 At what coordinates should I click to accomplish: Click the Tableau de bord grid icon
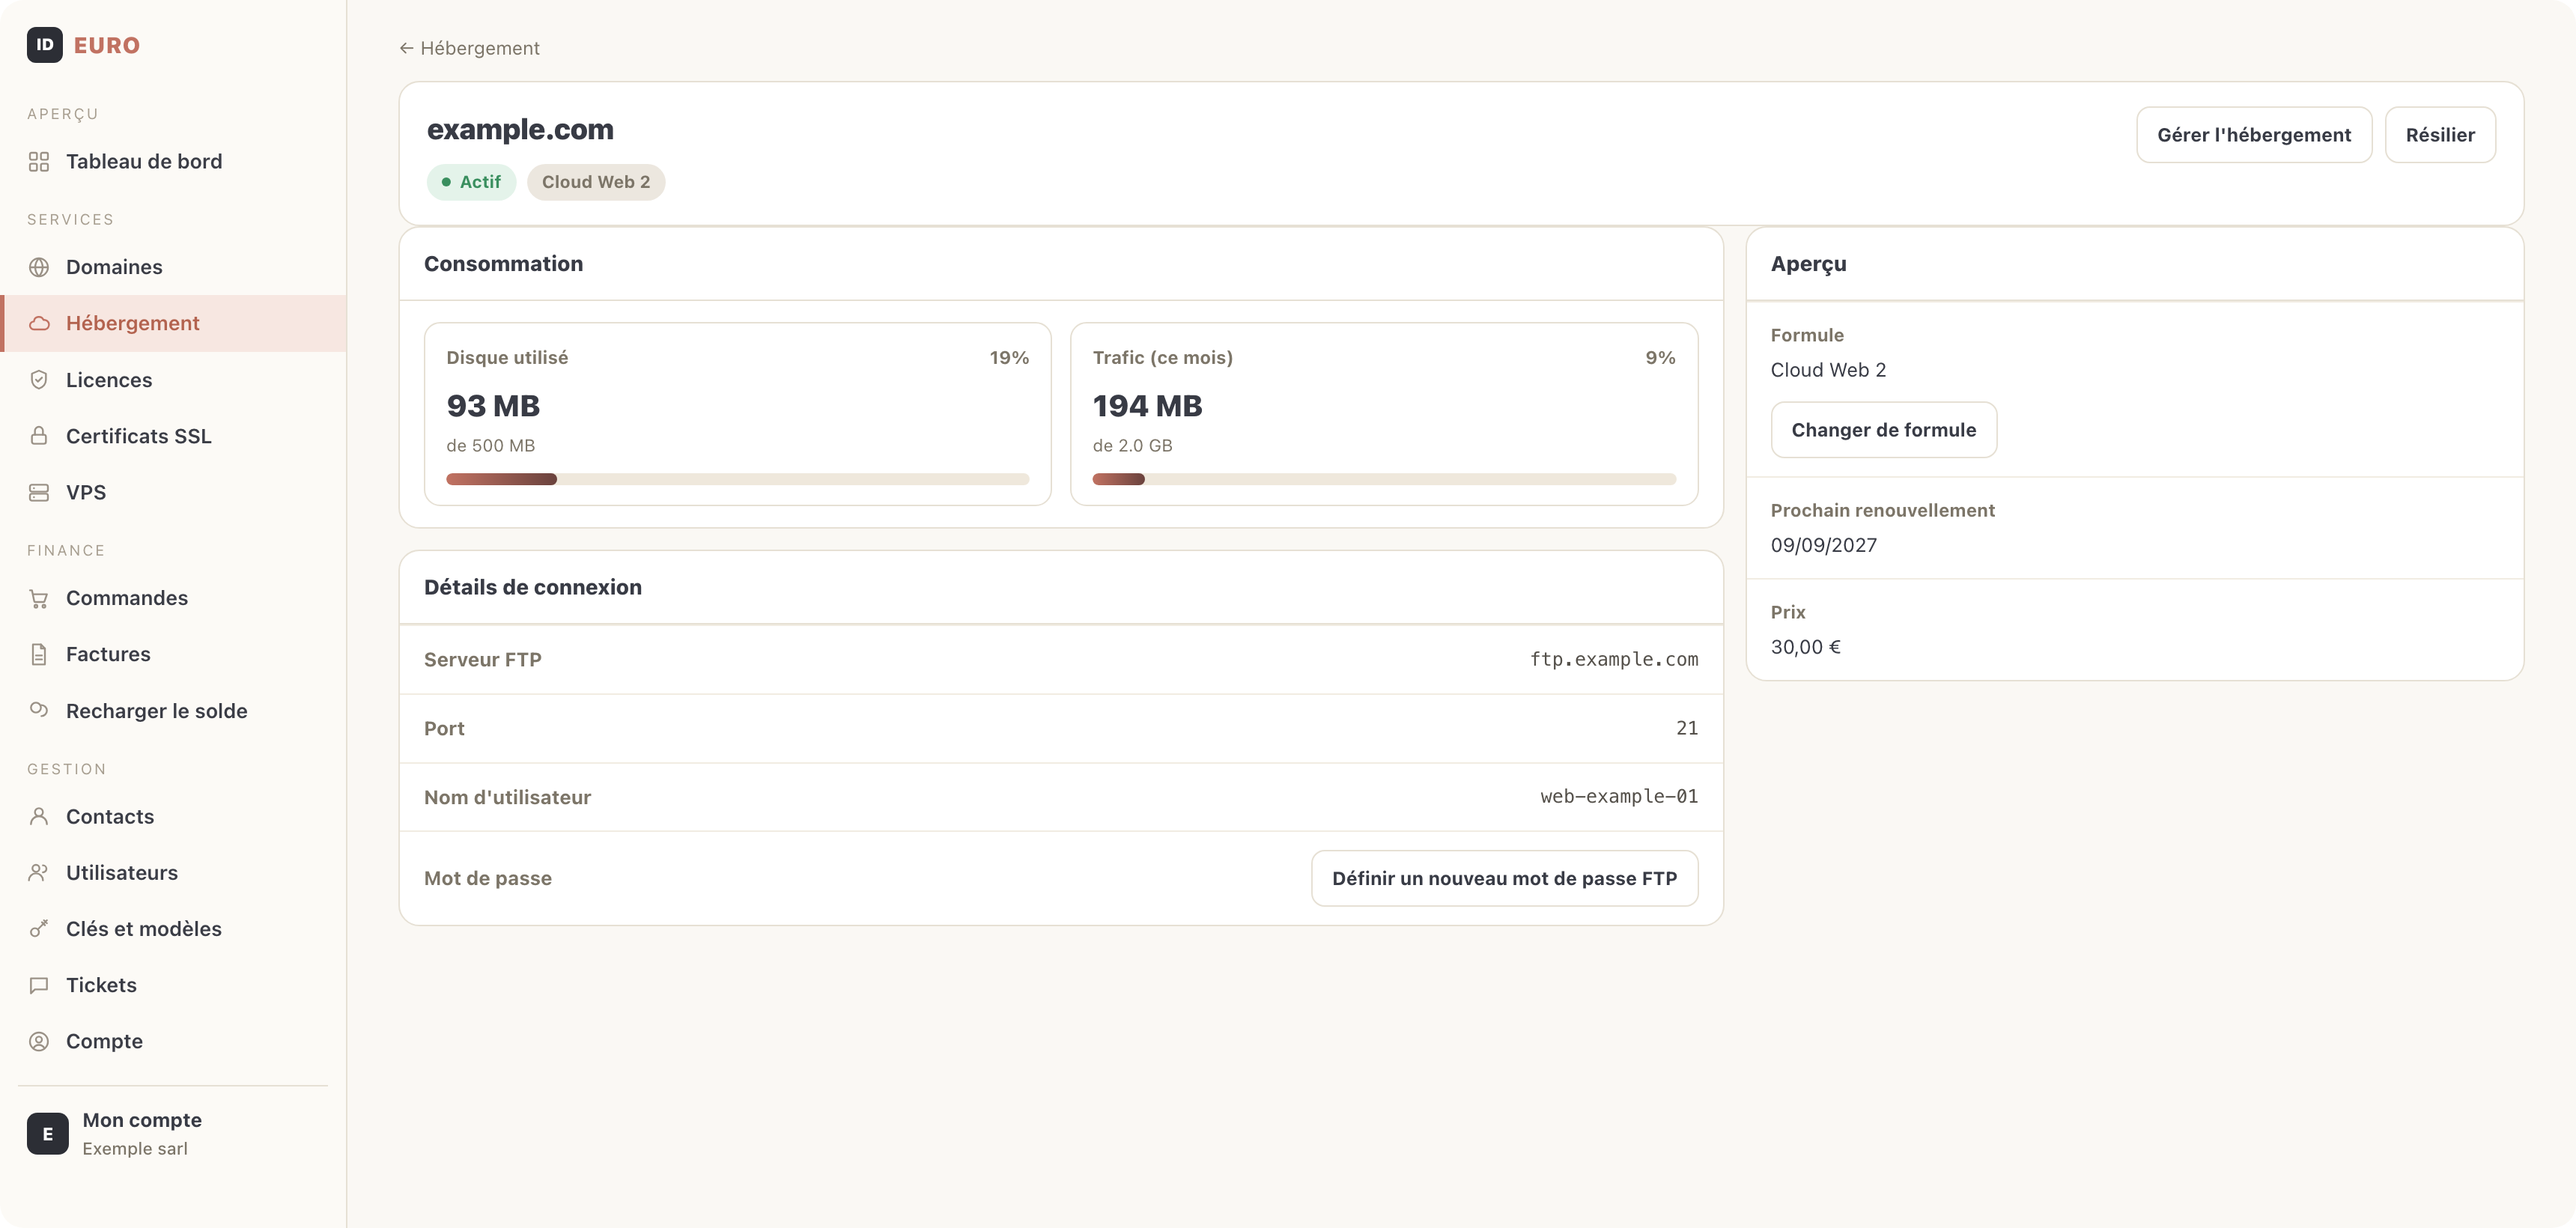click(x=39, y=162)
